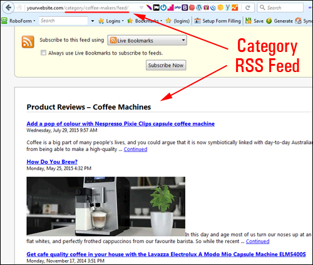Click Continued link after cappuccinos excerpt
Screen dimensions: 313x265
[257, 241]
